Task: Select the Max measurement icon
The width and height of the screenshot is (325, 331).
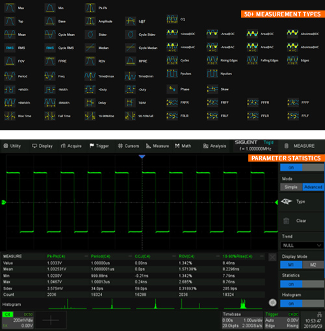Action: [10, 8]
